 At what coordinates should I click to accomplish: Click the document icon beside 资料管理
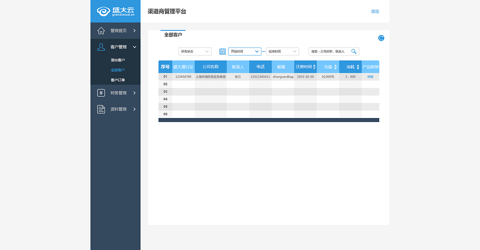tap(101, 109)
